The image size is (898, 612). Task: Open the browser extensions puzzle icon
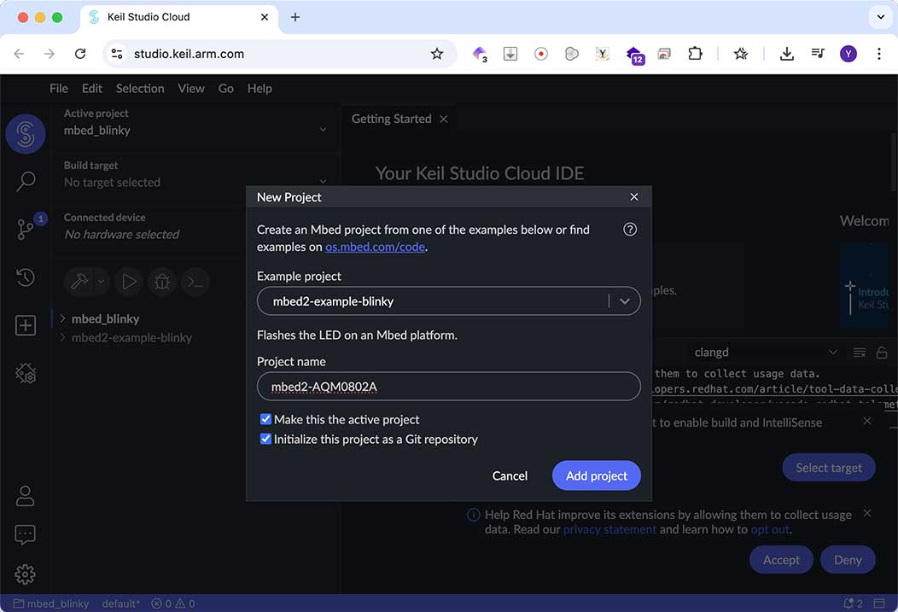pyautogui.click(x=695, y=54)
